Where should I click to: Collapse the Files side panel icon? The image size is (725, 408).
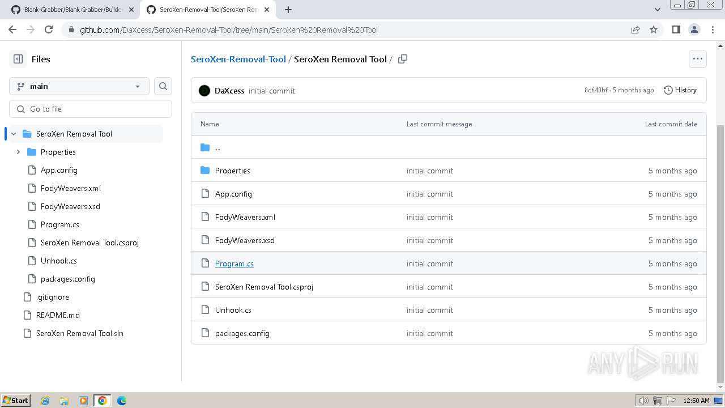click(18, 59)
